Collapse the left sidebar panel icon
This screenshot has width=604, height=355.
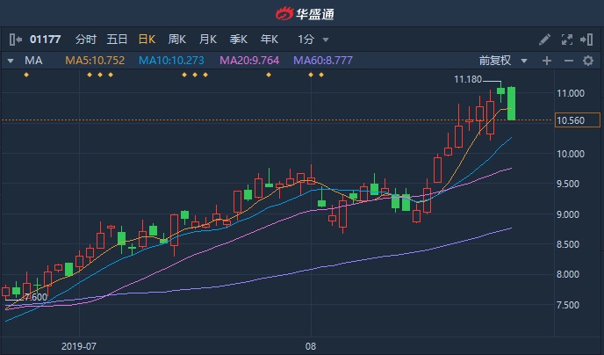16,40
